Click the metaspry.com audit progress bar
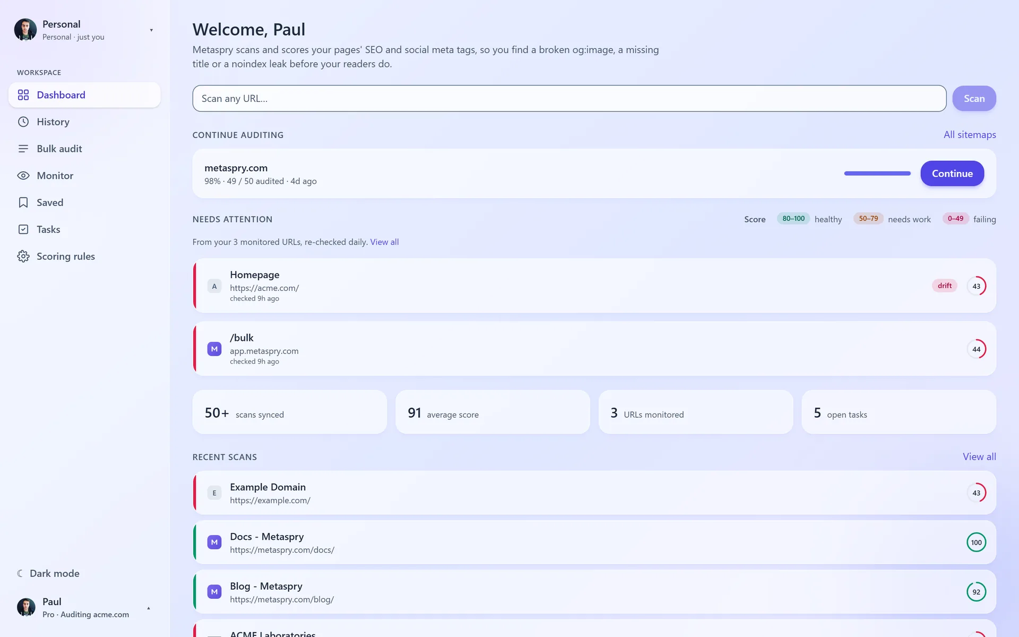Image resolution: width=1019 pixels, height=637 pixels. (877, 174)
